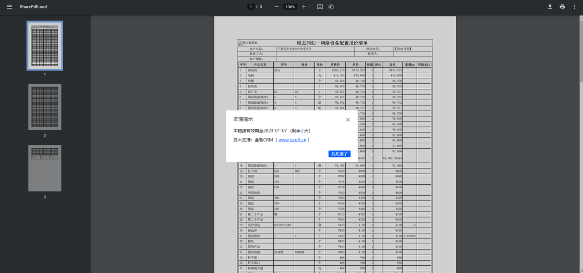583x273 pixels.
Task: Click the SharePdfLoad document title
Action: [x=33, y=7]
